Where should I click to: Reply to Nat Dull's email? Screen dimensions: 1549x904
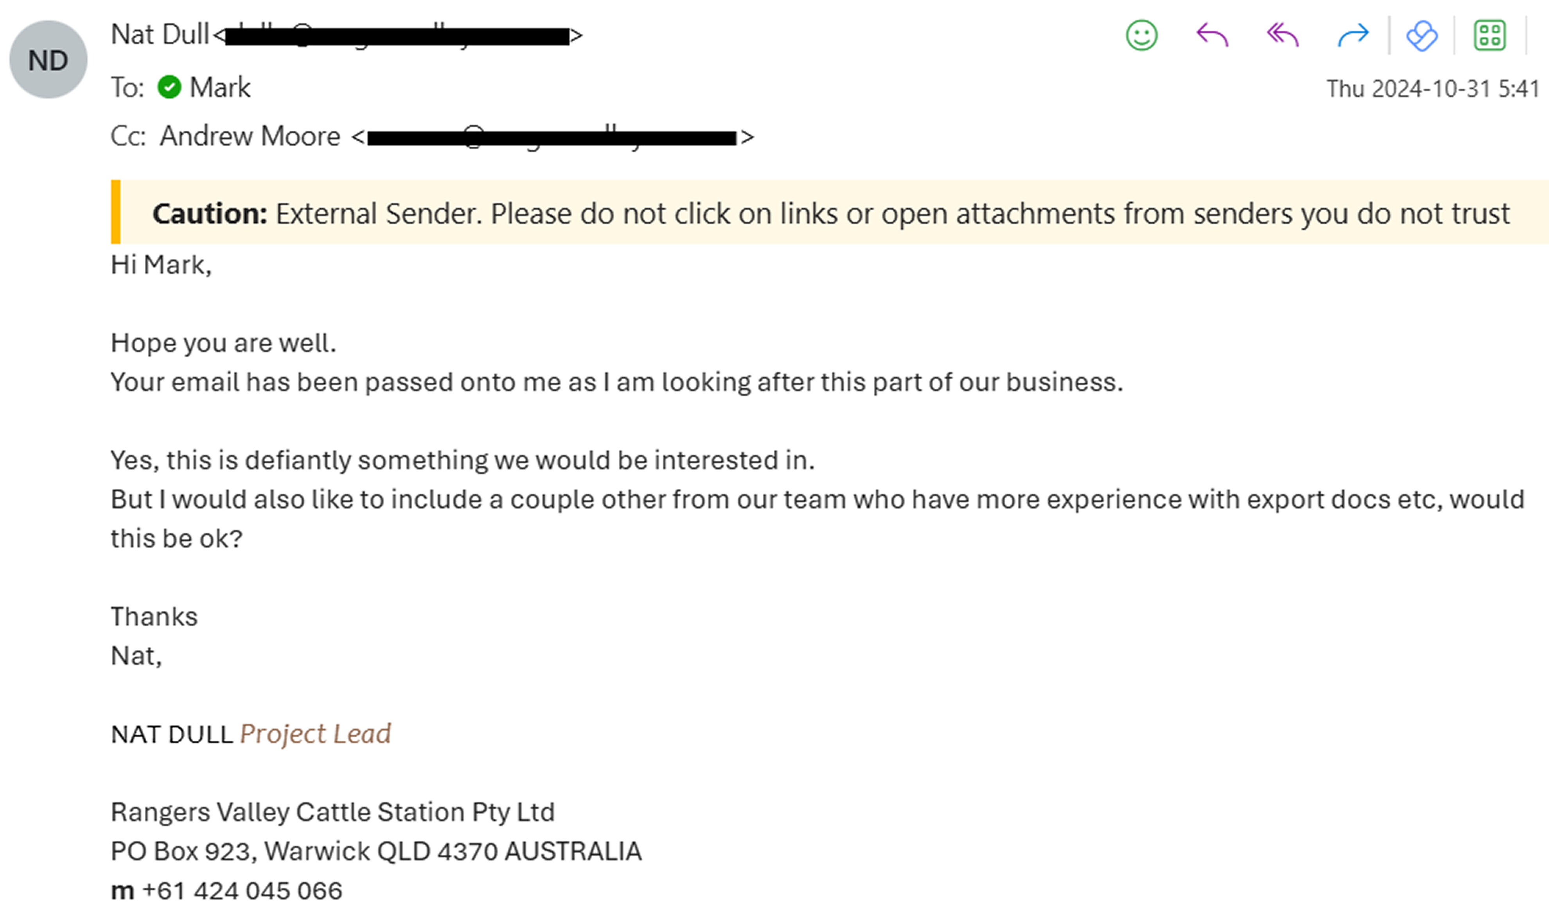[x=1212, y=35]
